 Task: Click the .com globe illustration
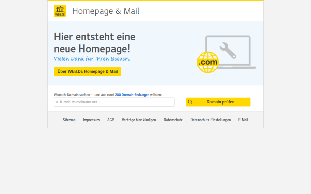click(x=208, y=63)
